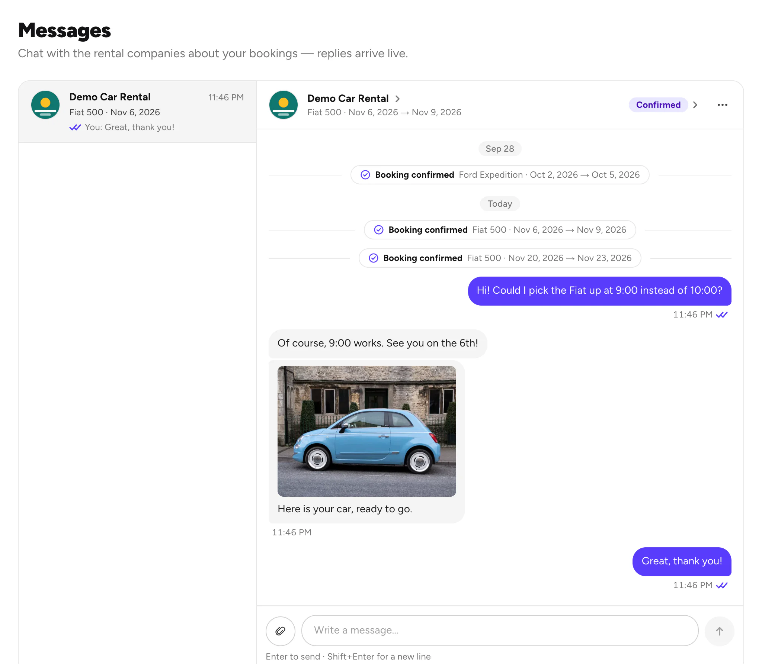Image resolution: width=762 pixels, height=664 pixels.
Task: Click the header booking dates subtitle
Action: [x=384, y=112]
